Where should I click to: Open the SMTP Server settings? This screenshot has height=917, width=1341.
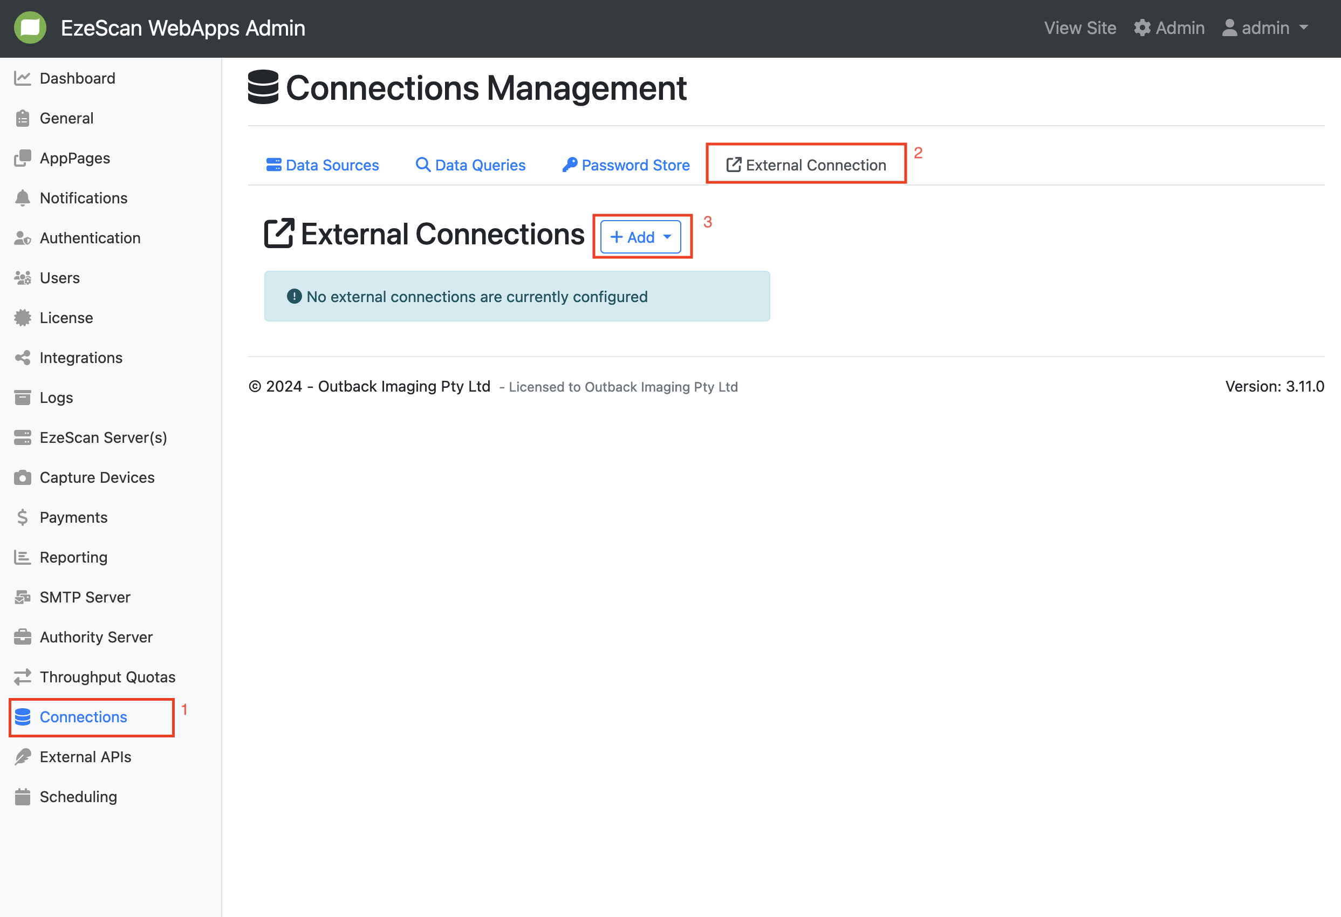(85, 597)
